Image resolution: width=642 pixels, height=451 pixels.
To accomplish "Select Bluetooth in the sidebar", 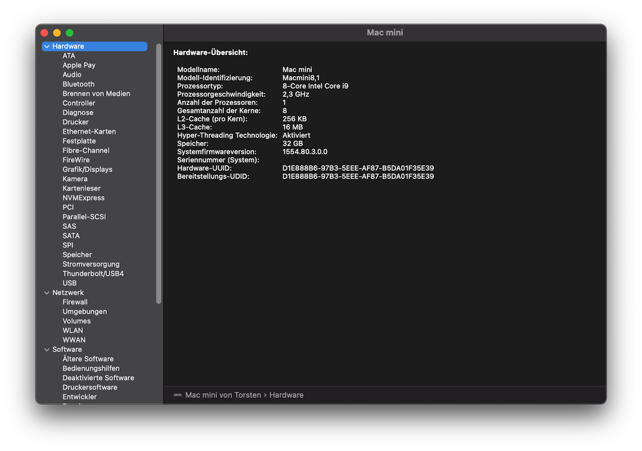I will 78,84.
